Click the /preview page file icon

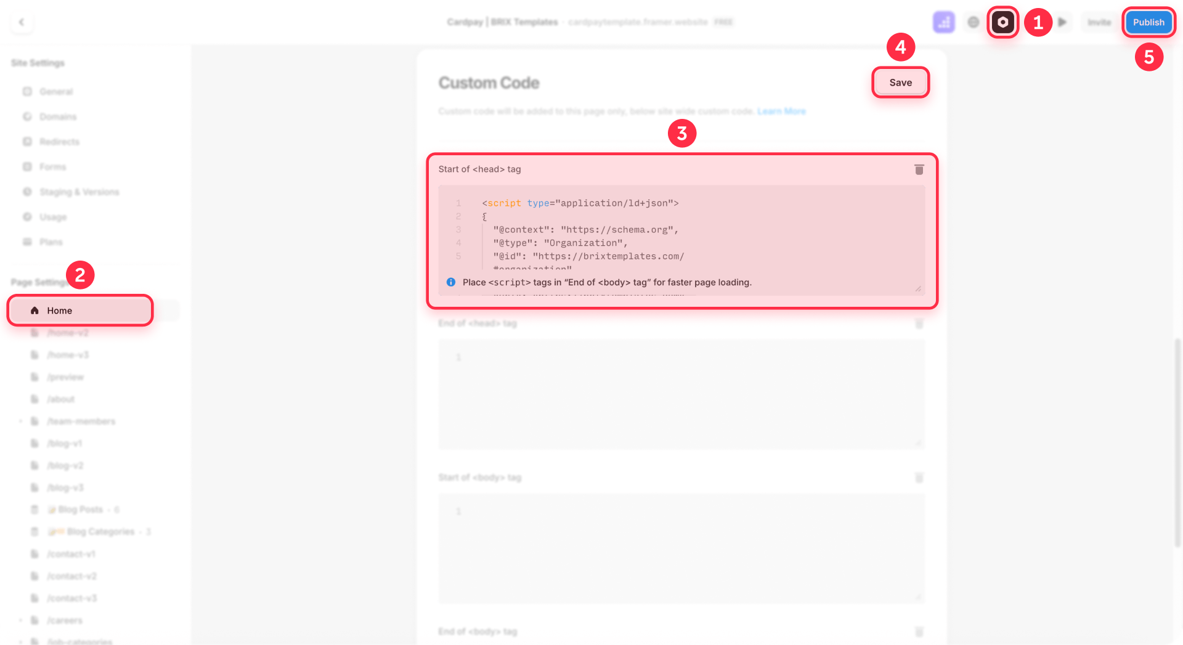point(35,377)
